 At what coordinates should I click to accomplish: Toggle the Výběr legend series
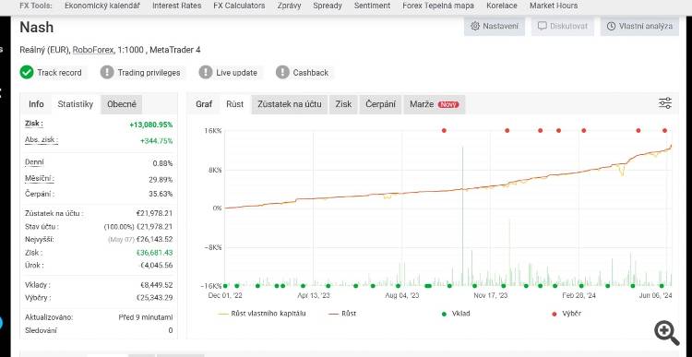[x=567, y=314]
